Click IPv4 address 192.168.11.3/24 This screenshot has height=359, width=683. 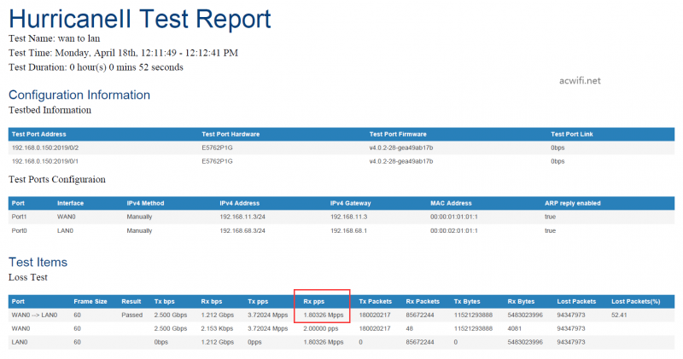pyautogui.click(x=244, y=217)
